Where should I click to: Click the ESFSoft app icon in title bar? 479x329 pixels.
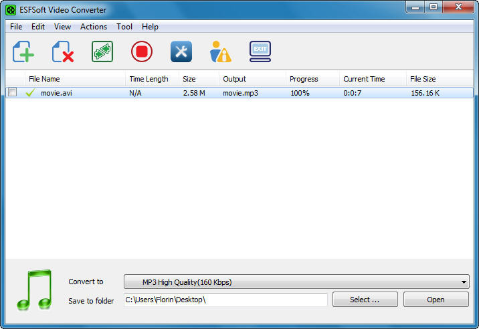pos(11,10)
